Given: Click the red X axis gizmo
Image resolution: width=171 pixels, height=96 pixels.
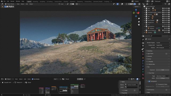Looking at the screenshot, I should [138, 13].
